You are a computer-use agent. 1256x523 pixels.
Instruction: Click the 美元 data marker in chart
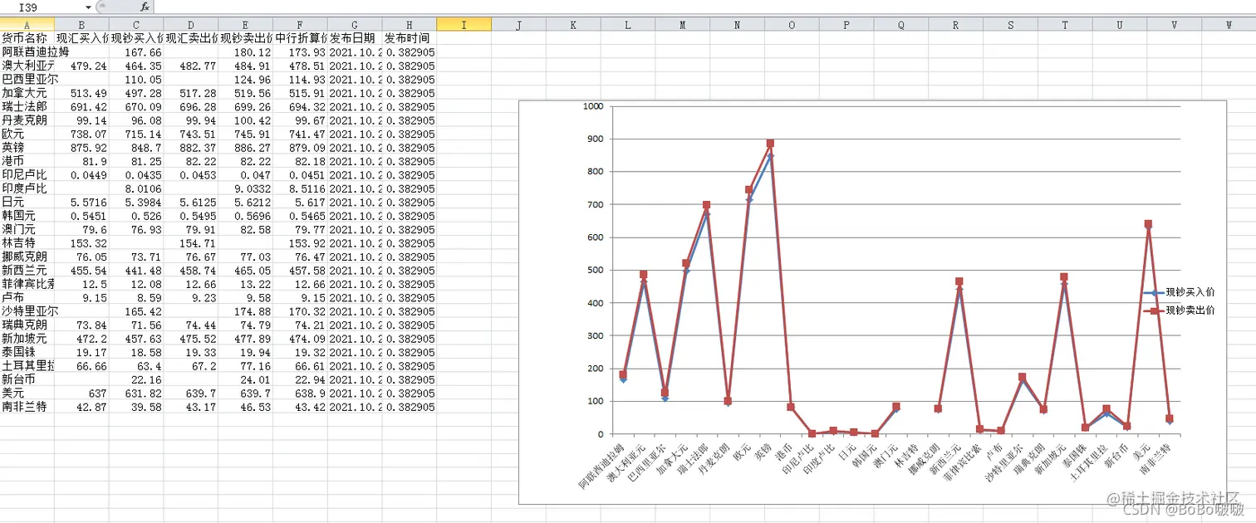click(x=1148, y=224)
